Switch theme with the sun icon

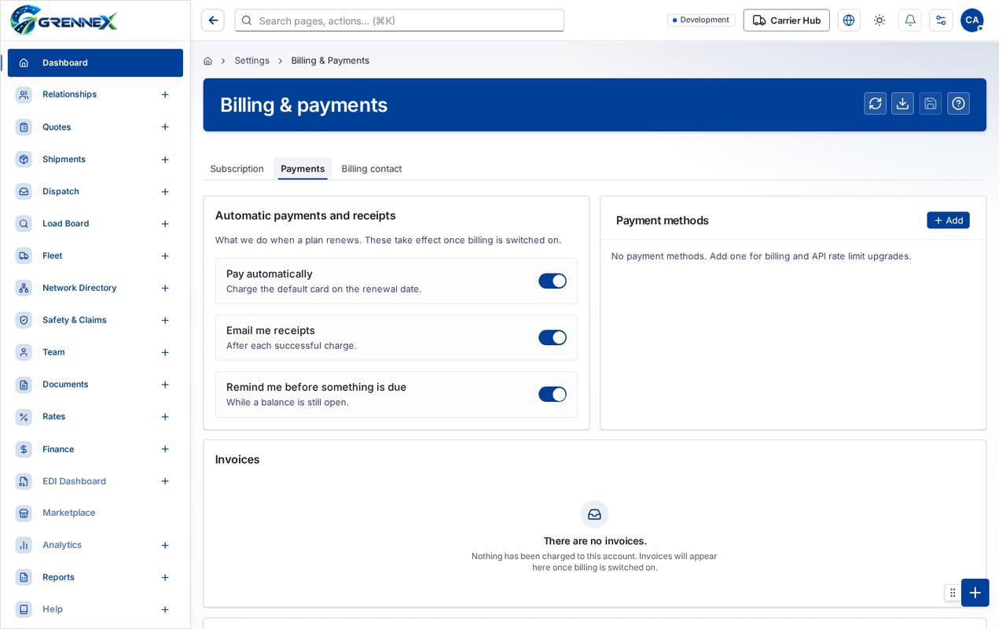879,20
